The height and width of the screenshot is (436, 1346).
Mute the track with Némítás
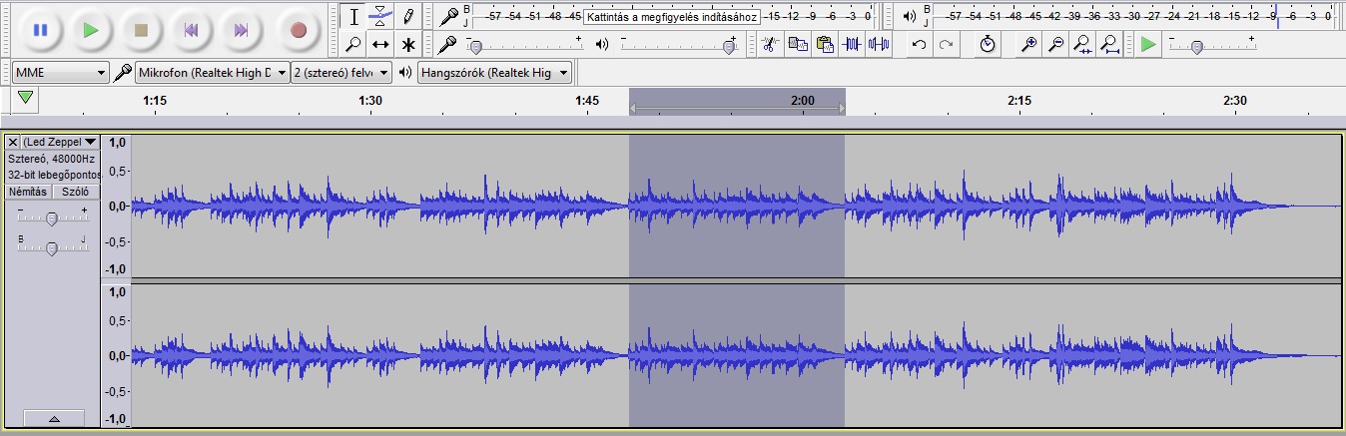29,192
